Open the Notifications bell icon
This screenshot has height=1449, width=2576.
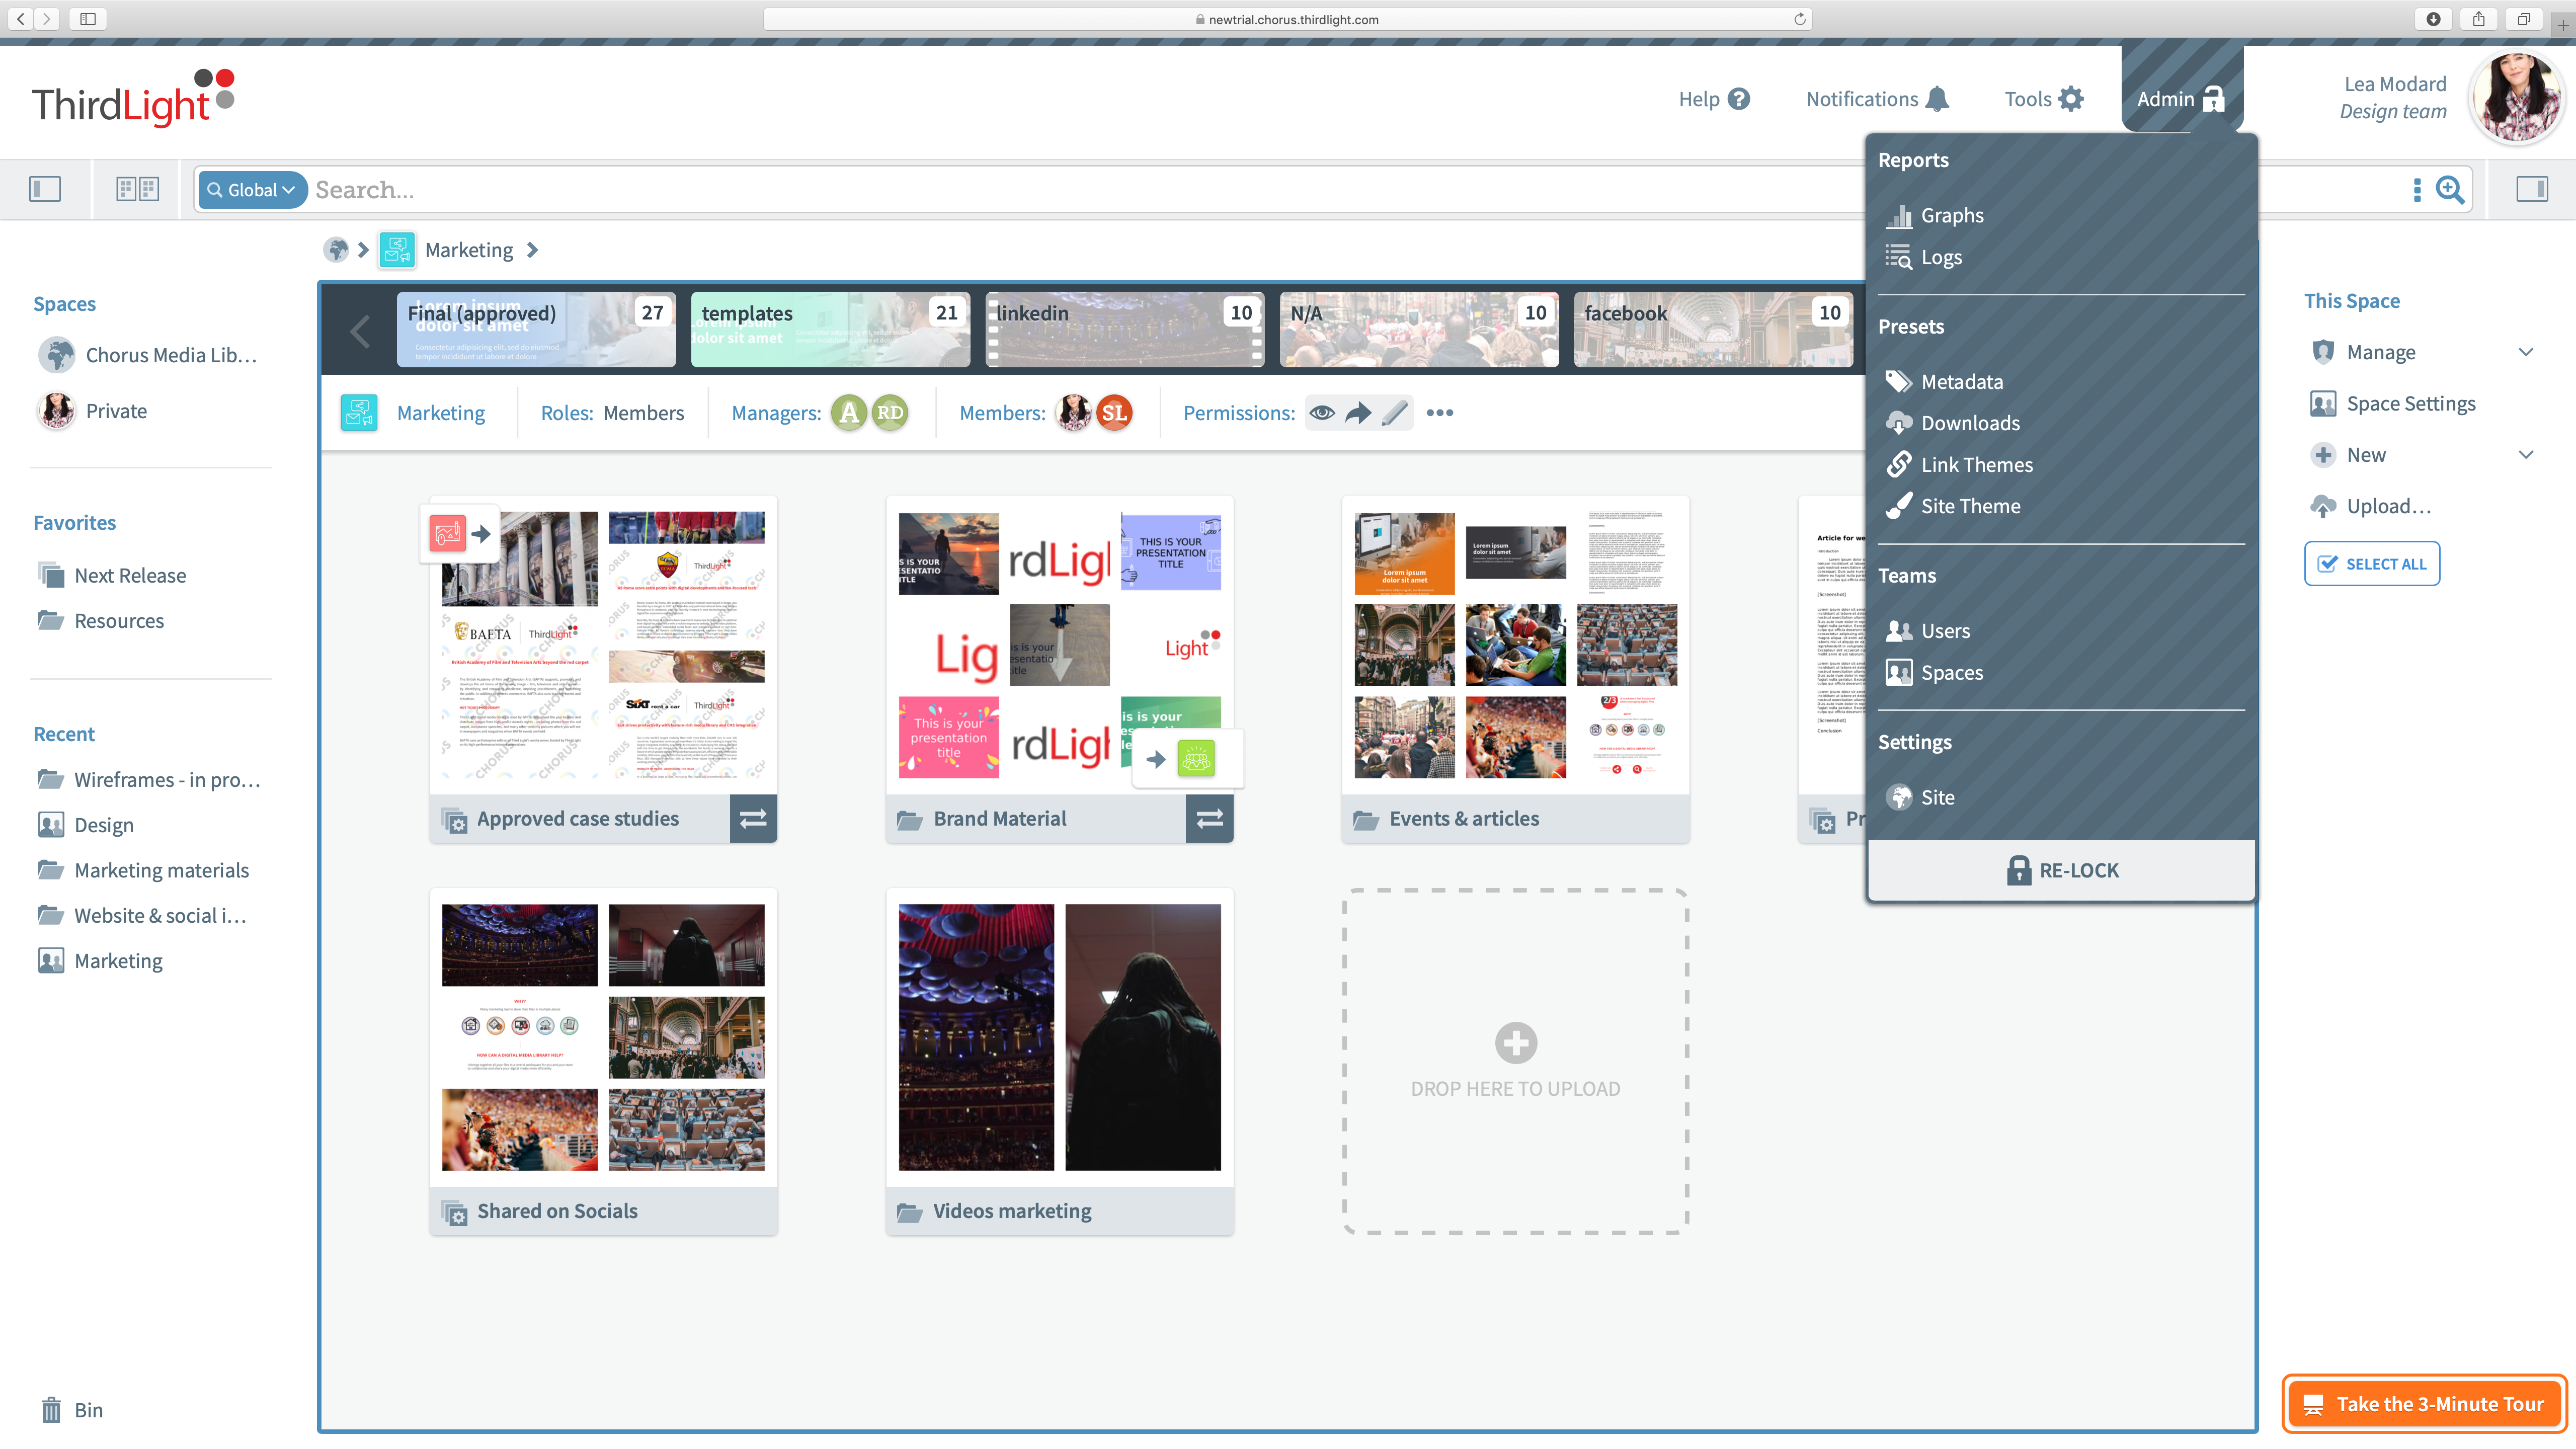(1937, 99)
